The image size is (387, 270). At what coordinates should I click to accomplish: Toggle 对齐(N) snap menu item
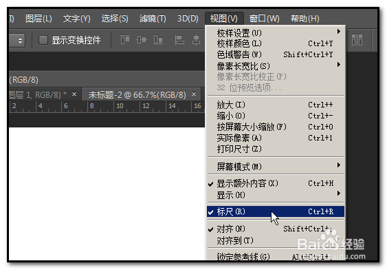[276, 229]
